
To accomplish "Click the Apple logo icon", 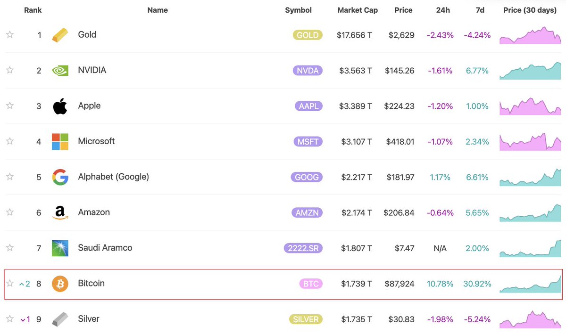I will coord(60,106).
